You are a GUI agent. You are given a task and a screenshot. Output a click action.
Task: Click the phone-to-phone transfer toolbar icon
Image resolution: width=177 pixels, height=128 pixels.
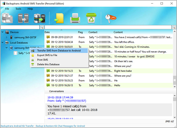pos(23,18)
